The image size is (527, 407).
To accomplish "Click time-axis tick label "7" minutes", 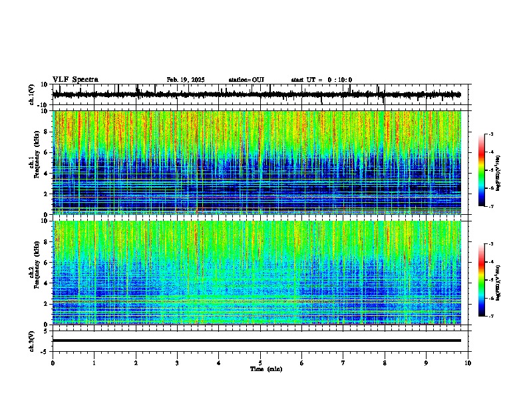I will click(343, 363).
